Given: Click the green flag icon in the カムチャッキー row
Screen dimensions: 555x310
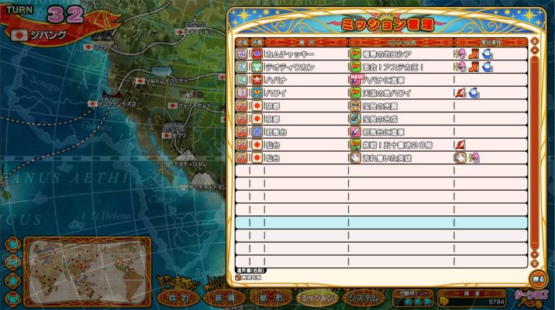Looking at the screenshot, I should pyautogui.click(x=355, y=54).
